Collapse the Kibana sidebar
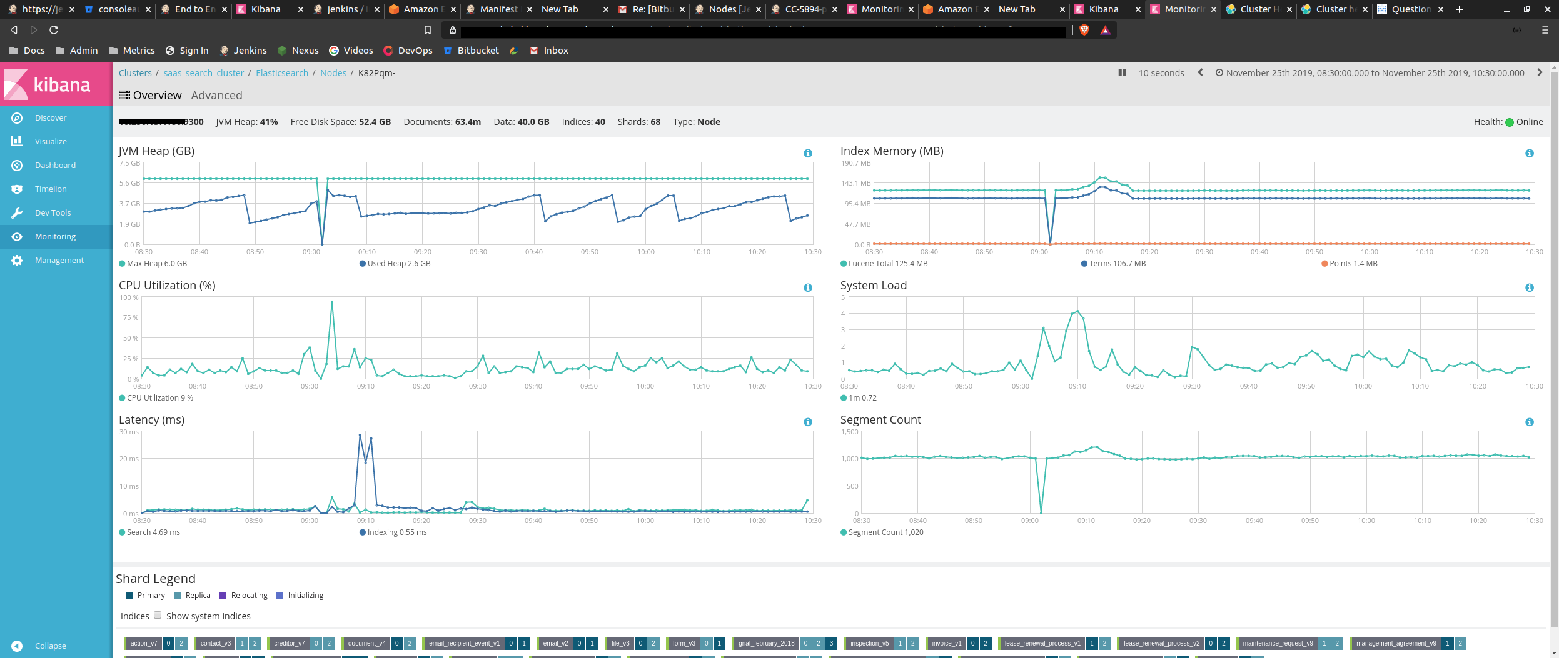 click(50, 646)
